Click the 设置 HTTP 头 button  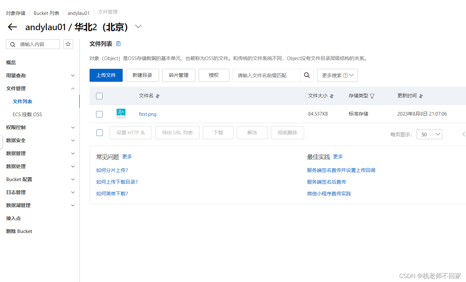pos(131,133)
